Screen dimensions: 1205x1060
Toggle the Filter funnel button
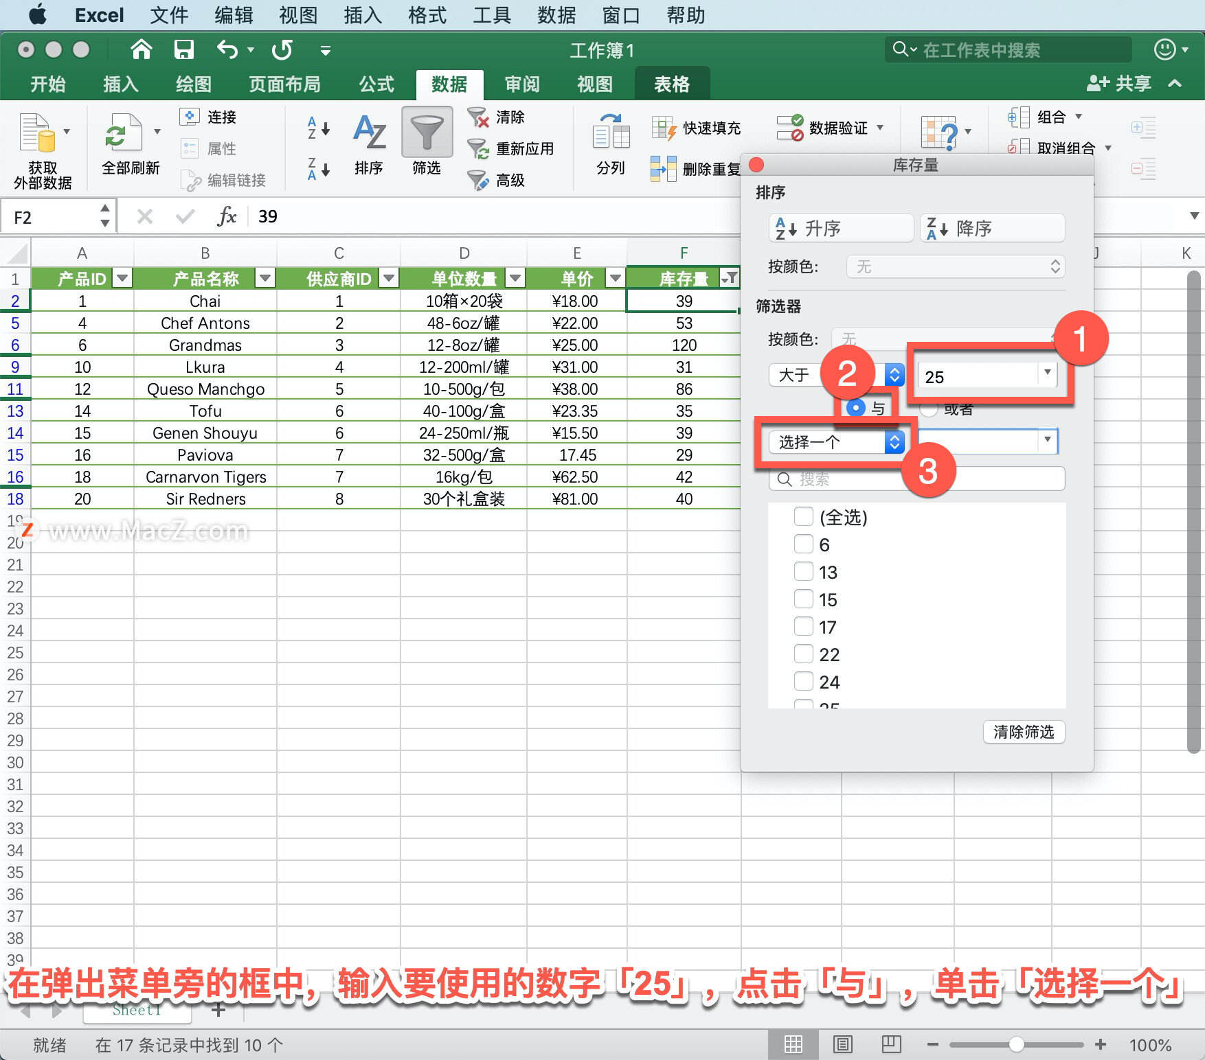[427, 132]
